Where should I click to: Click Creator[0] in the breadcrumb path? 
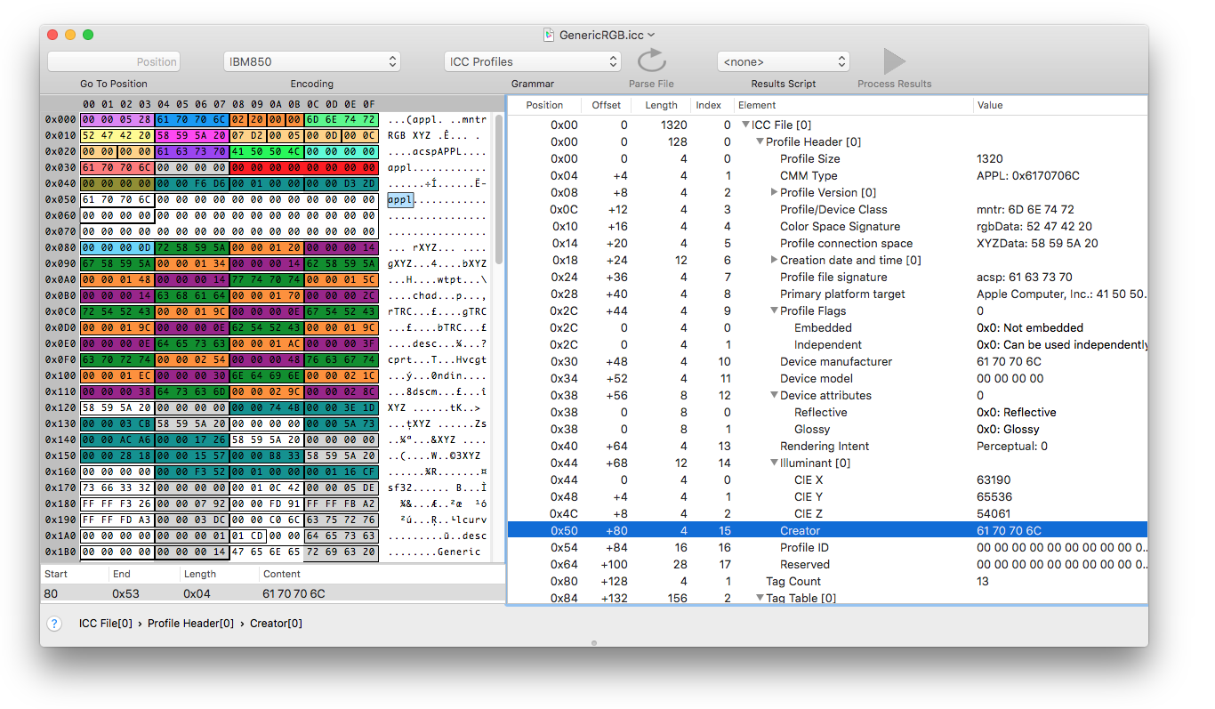point(276,624)
